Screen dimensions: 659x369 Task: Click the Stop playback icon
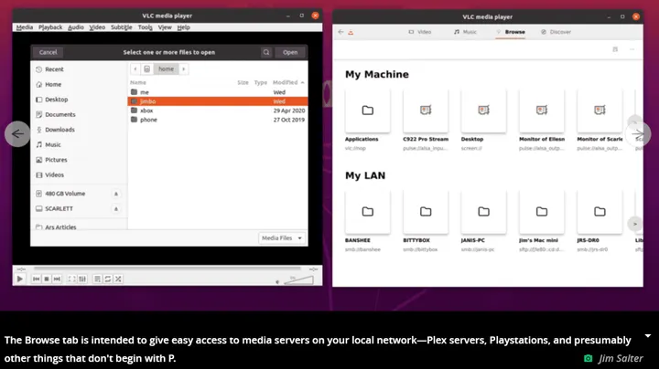click(48, 279)
